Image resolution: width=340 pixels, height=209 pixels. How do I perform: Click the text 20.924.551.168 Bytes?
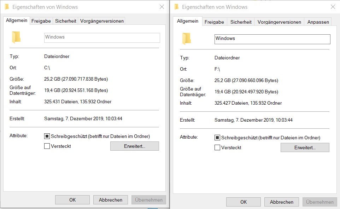pyautogui.click(x=84, y=90)
